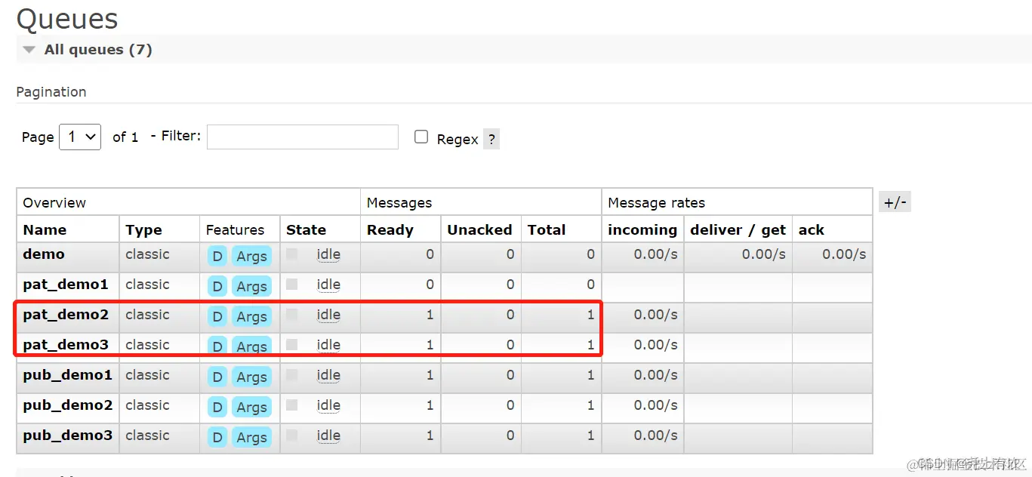Open the Regex help question mark
This screenshot has width=1032, height=477.
click(x=491, y=139)
